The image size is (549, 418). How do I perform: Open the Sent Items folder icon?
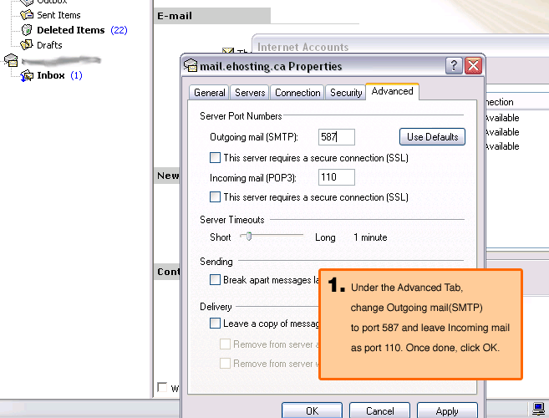[27, 15]
